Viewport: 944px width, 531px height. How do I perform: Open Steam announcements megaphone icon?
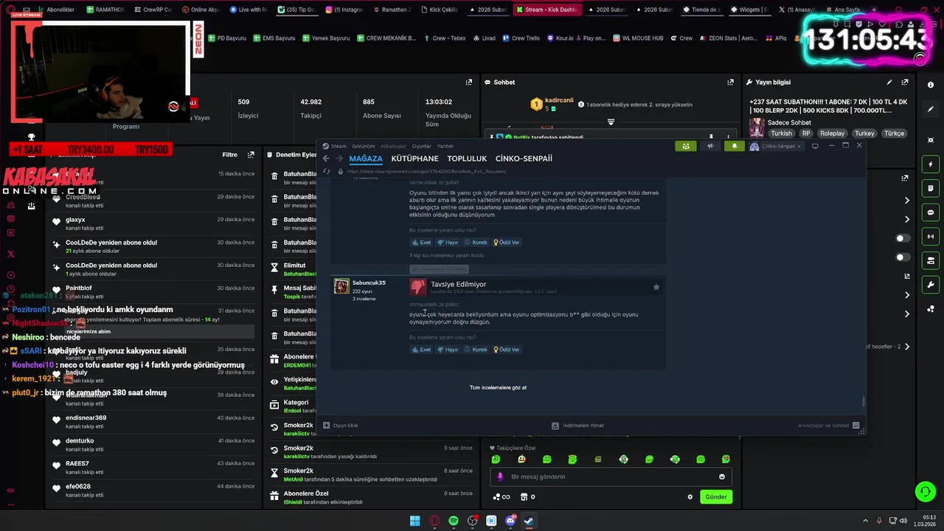[710, 146]
